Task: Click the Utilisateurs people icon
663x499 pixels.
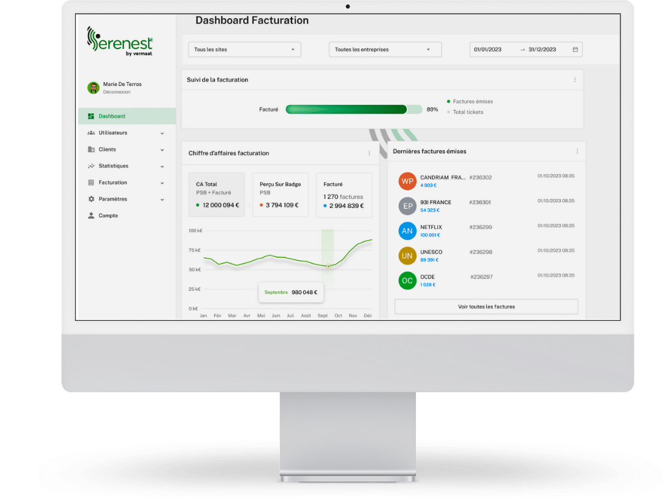Action: pyautogui.click(x=89, y=133)
